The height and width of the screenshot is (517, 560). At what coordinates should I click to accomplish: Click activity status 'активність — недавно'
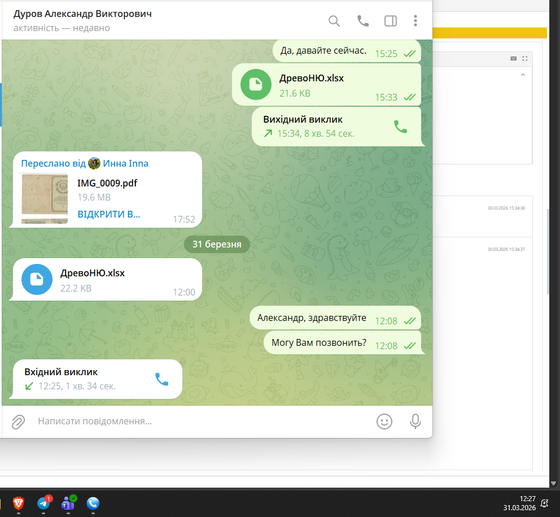tap(62, 28)
